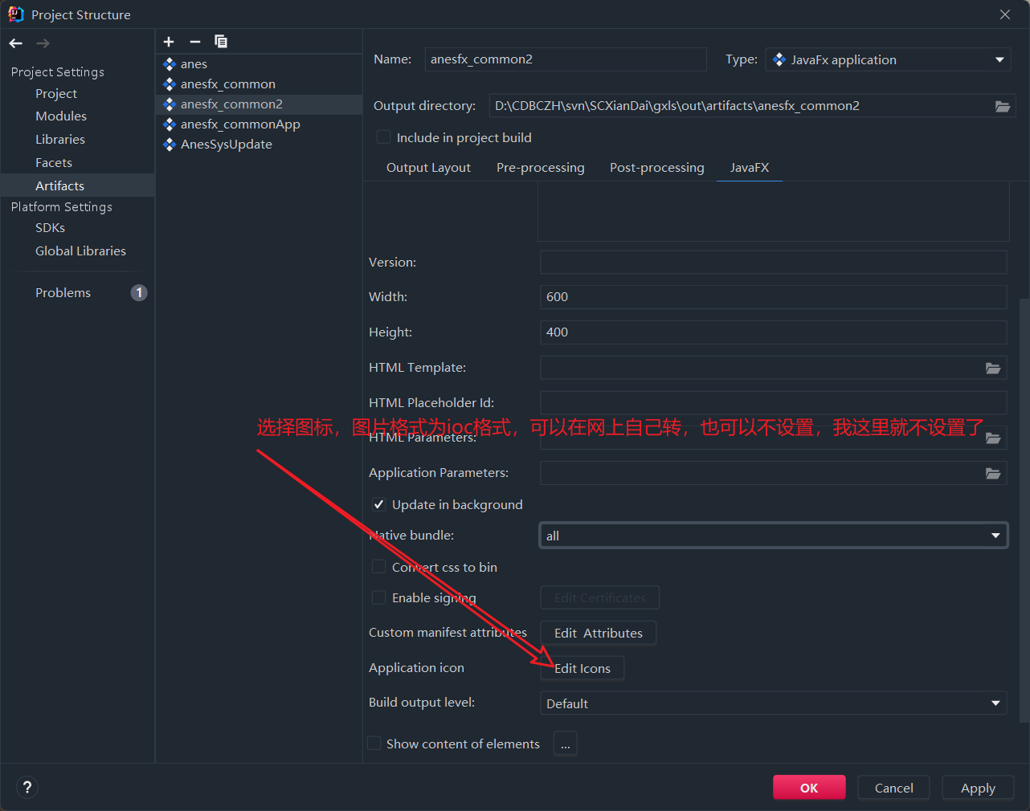The image size is (1030, 811).
Task: Browse for HTML Template file
Action: 993,368
